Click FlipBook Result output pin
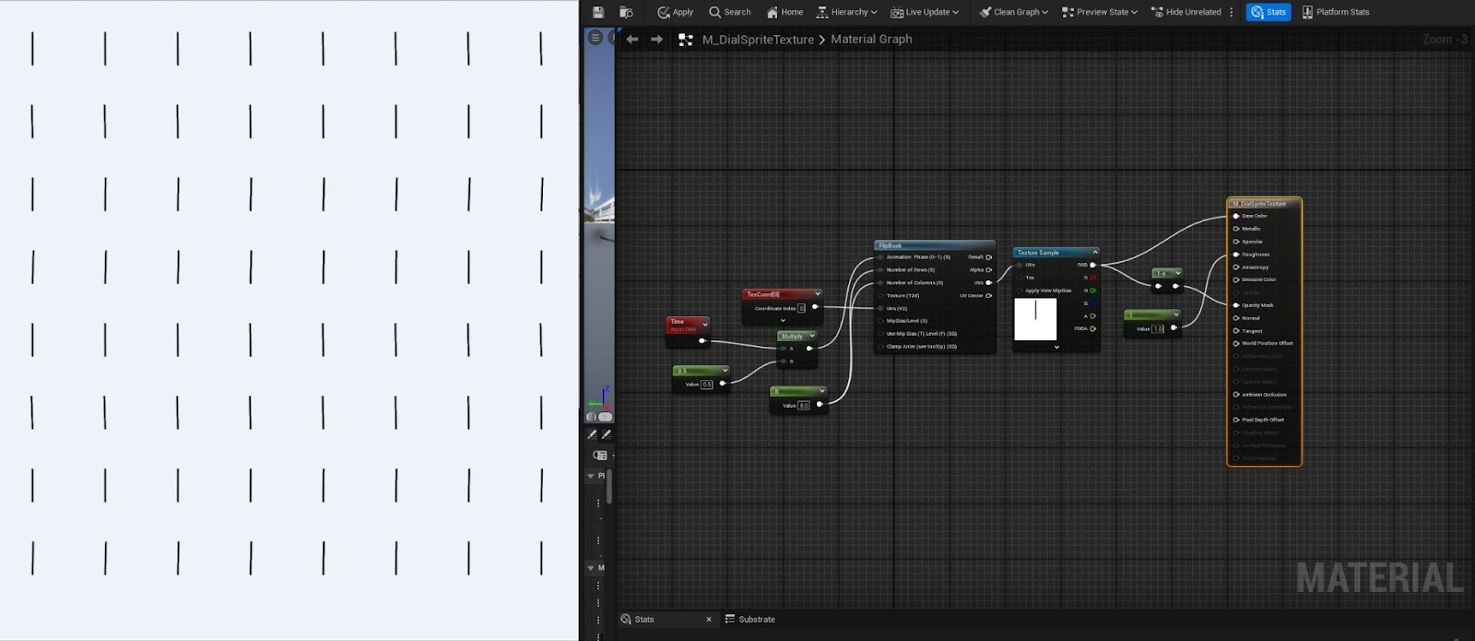 [989, 257]
